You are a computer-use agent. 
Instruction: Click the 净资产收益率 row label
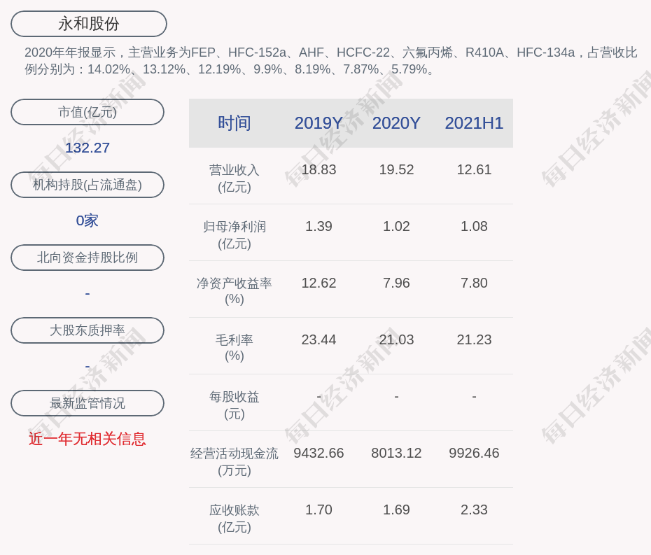tap(234, 290)
